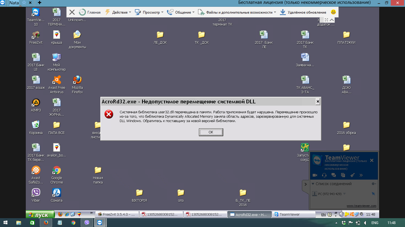
Task: Click the remote пуск Start button
Action: (40, 215)
